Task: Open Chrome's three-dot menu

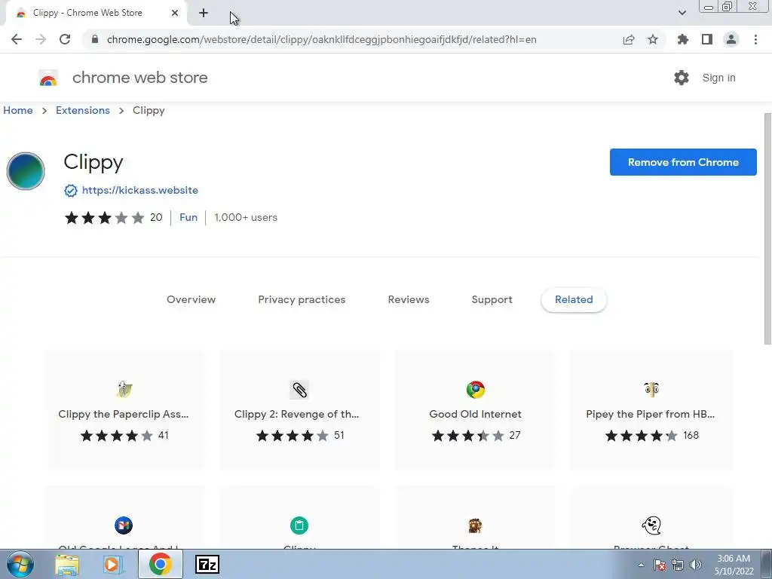Action: click(755, 39)
